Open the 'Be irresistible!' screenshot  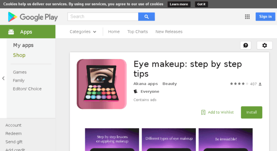click(226, 140)
